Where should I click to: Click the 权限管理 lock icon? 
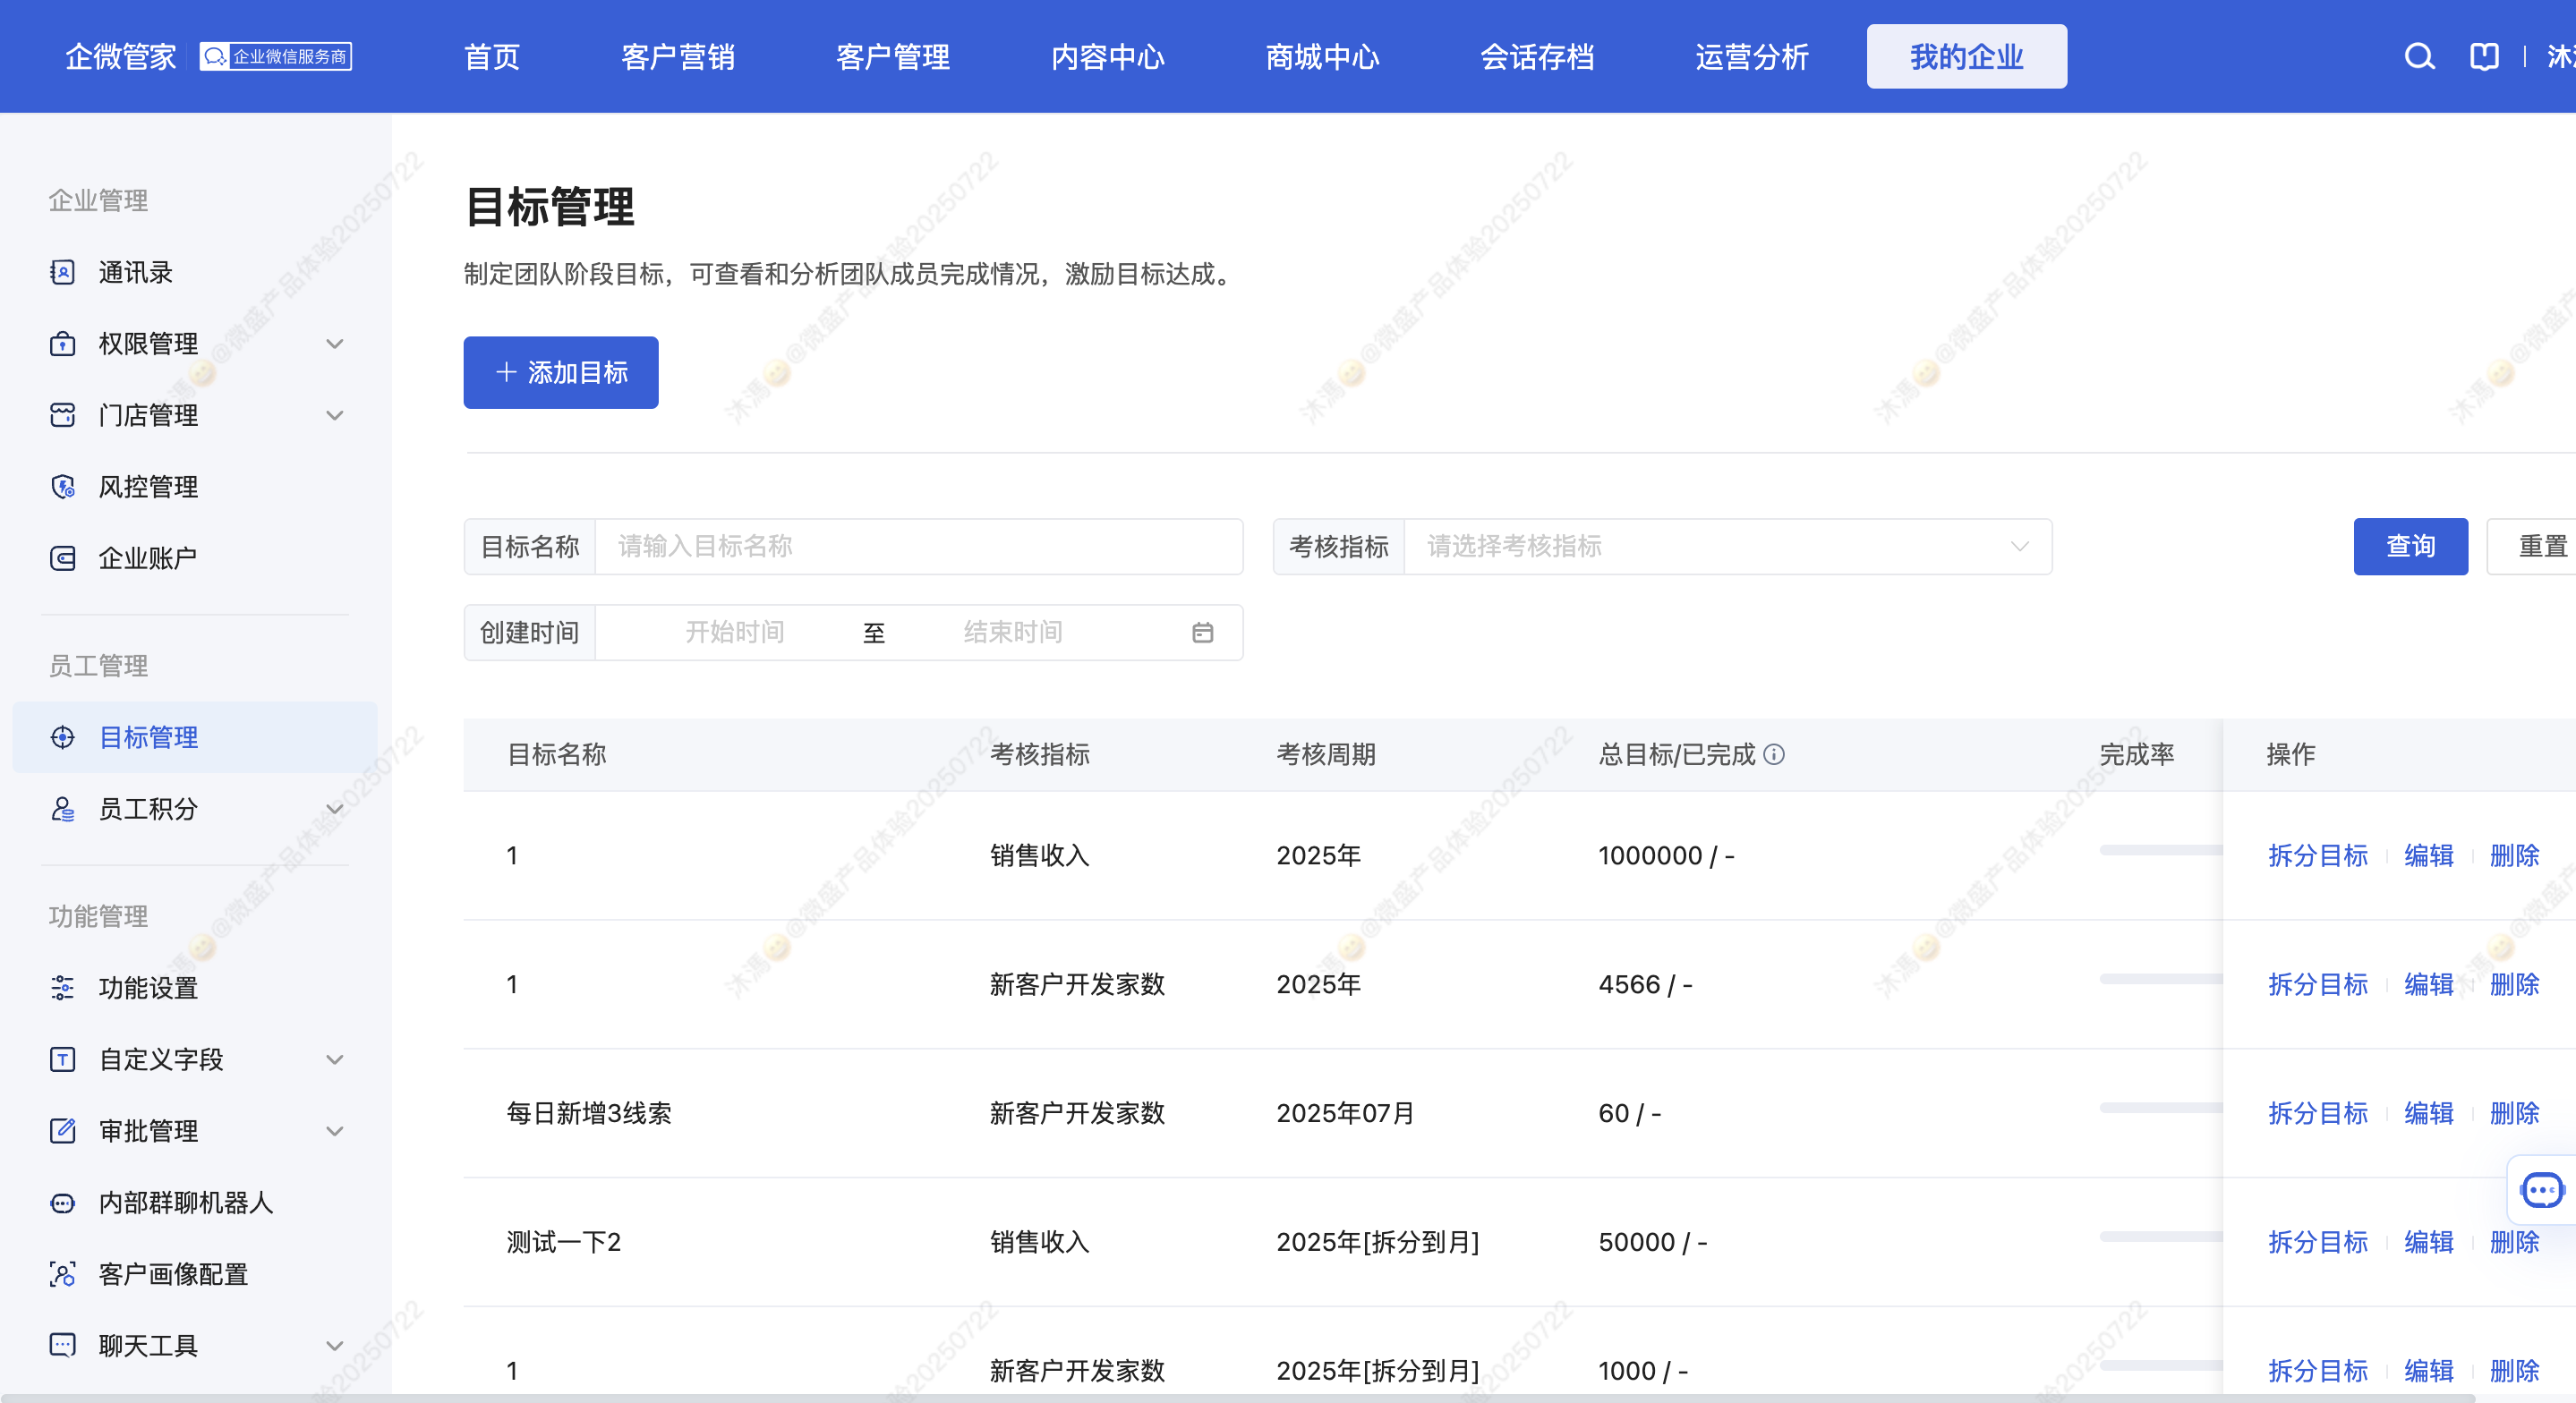62,344
